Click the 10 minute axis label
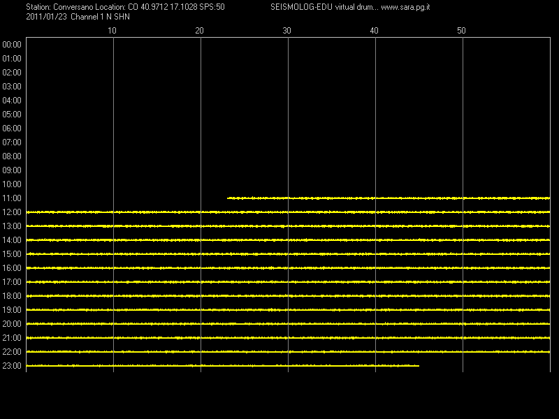Screen dimensions: 559x419 (x=112, y=31)
